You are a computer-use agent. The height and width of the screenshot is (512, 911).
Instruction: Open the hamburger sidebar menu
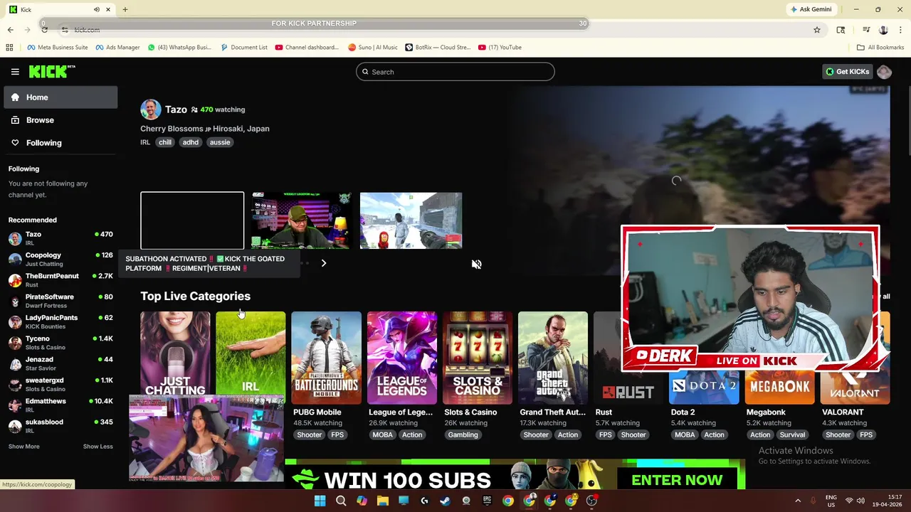[x=15, y=72]
